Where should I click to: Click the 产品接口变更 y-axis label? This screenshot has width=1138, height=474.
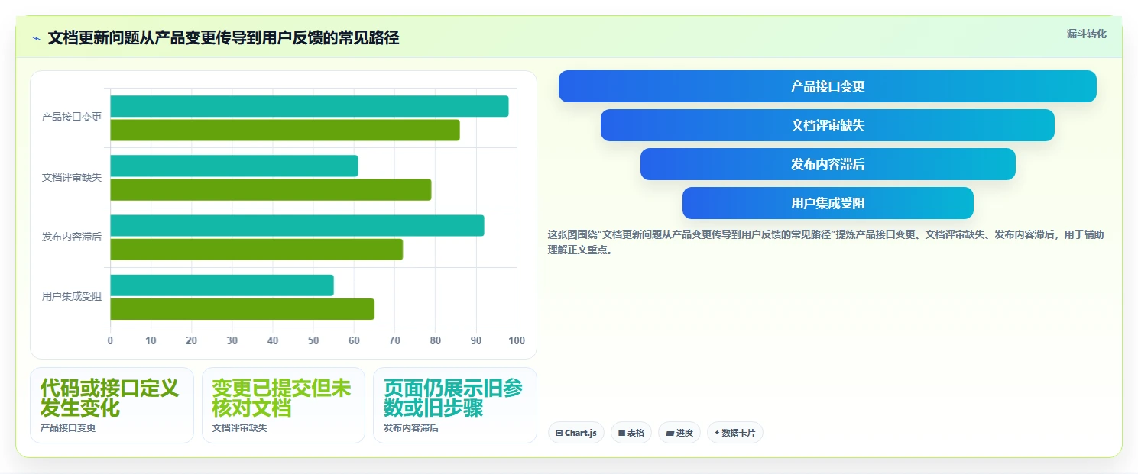72,118
